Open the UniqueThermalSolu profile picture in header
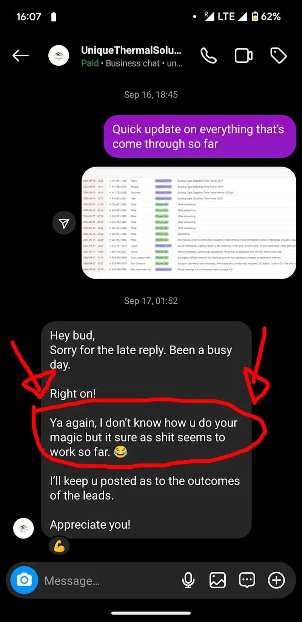This screenshot has width=302, height=622. point(59,56)
